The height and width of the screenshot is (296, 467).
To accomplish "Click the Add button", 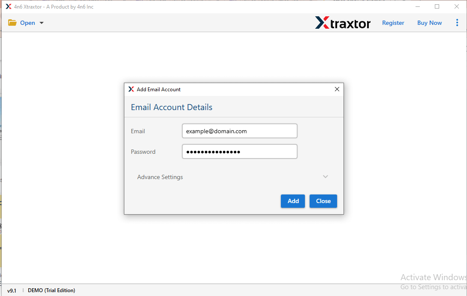I will [x=293, y=201].
